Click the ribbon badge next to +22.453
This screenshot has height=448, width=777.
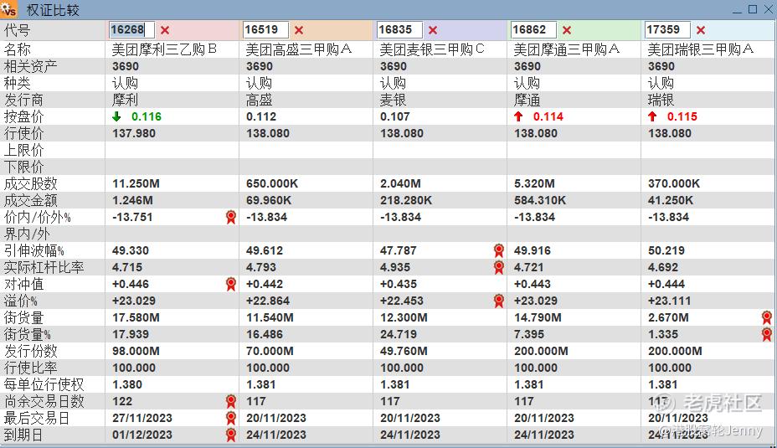tap(499, 301)
